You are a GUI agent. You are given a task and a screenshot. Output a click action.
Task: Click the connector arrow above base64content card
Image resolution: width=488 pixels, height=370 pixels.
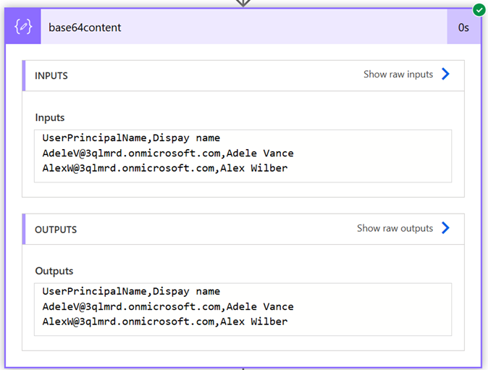(x=243, y=3)
